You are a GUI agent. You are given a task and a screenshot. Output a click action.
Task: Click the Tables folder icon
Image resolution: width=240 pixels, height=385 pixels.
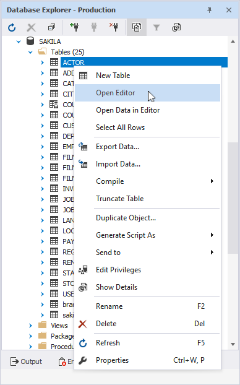42,51
